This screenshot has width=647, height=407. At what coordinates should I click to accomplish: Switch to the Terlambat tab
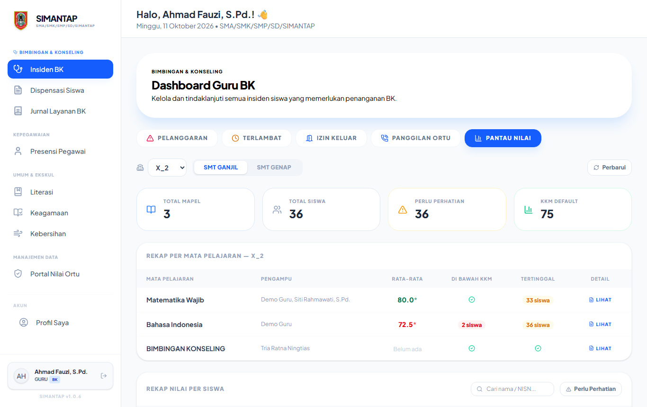256,138
